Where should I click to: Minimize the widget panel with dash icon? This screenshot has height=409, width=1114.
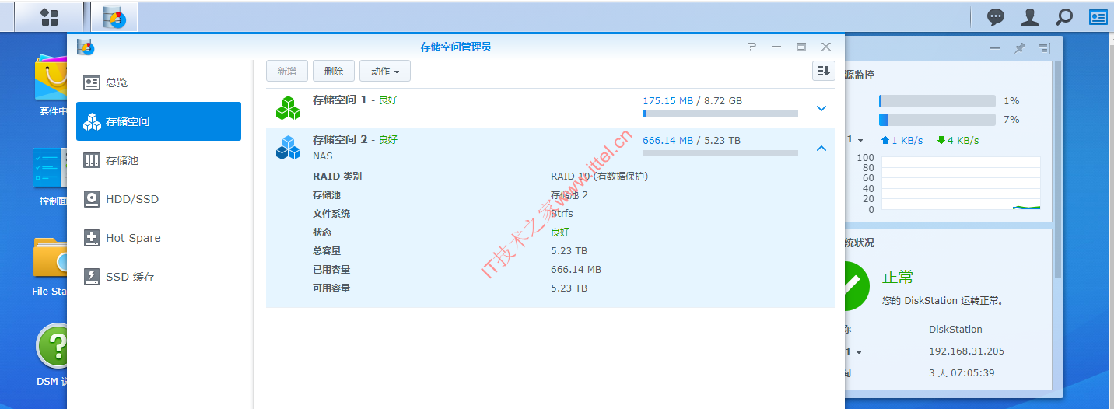pyautogui.click(x=995, y=47)
